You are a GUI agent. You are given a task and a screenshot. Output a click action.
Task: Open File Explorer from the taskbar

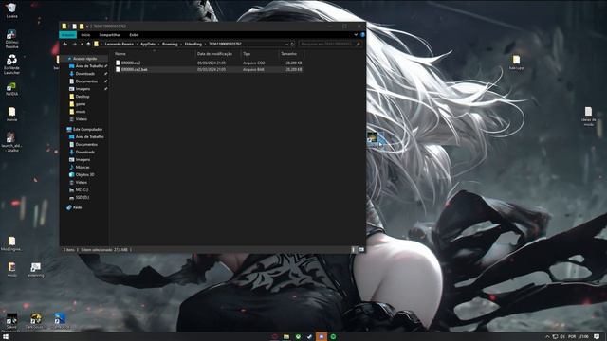click(x=286, y=337)
